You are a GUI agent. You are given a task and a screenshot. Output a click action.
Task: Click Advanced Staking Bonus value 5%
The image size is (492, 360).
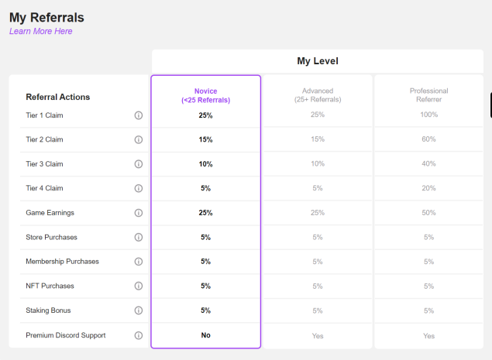[317, 310]
